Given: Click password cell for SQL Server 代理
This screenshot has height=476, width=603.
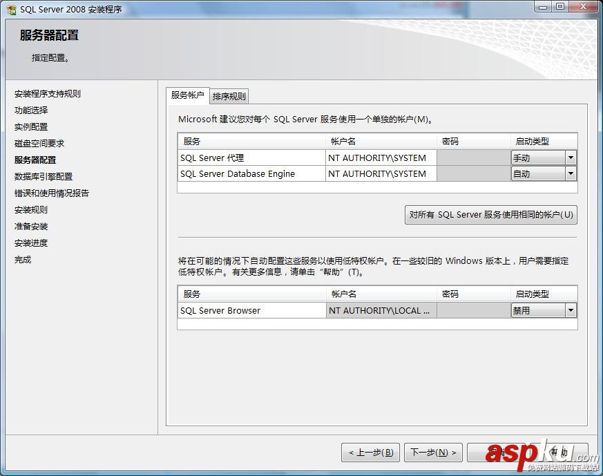Looking at the screenshot, I should (x=474, y=158).
